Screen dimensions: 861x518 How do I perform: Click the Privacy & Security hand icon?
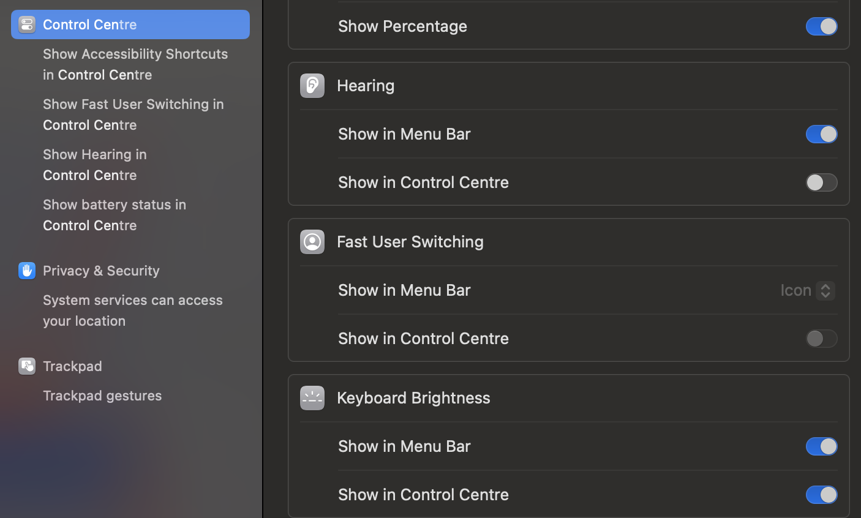[27, 271]
